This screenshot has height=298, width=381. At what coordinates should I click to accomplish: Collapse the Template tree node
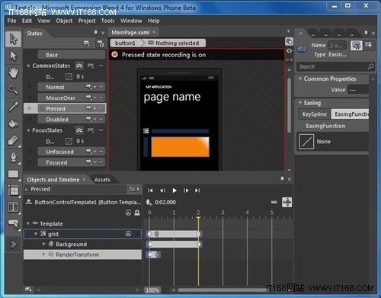coord(28,223)
